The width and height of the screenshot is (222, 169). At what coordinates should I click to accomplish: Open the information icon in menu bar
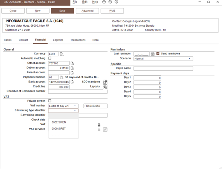pos(116,2)
